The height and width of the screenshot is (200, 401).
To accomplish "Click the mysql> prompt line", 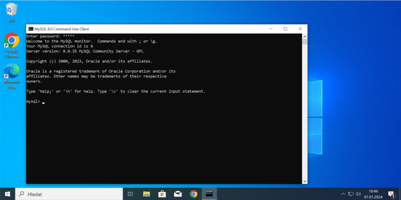I will click(x=36, y=101).
